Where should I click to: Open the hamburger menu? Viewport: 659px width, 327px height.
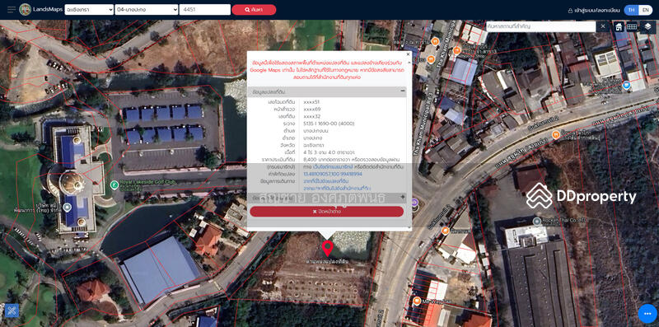[12, 10]
